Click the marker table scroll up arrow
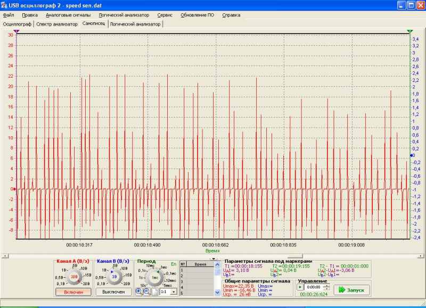The width and height of the screenshot is (426, 308). click(217, 264)
